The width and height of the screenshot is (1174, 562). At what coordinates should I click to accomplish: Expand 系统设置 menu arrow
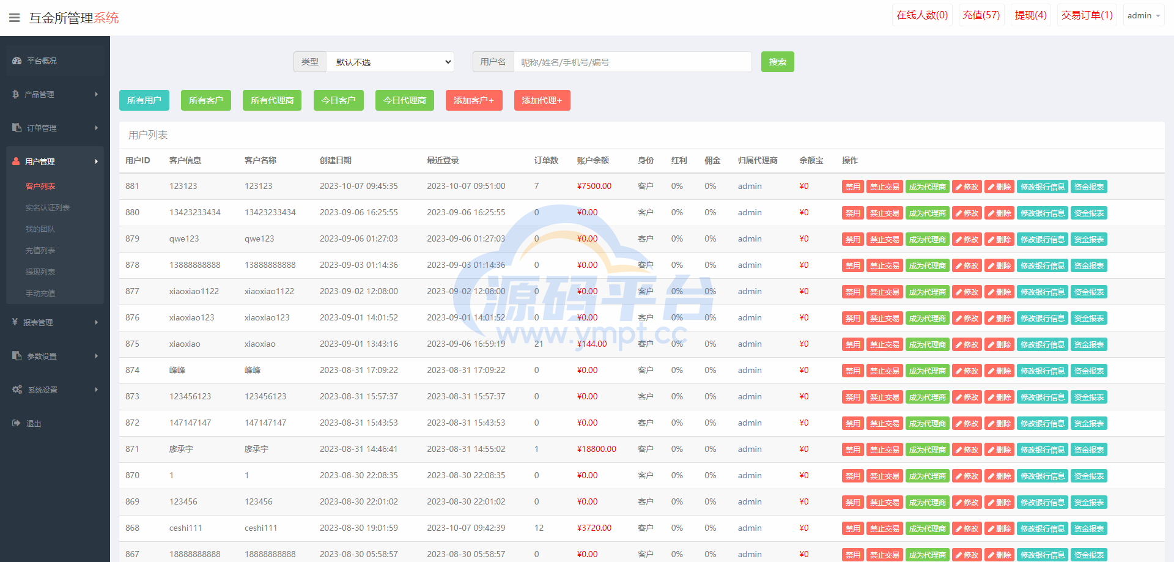tap(97, 390)
